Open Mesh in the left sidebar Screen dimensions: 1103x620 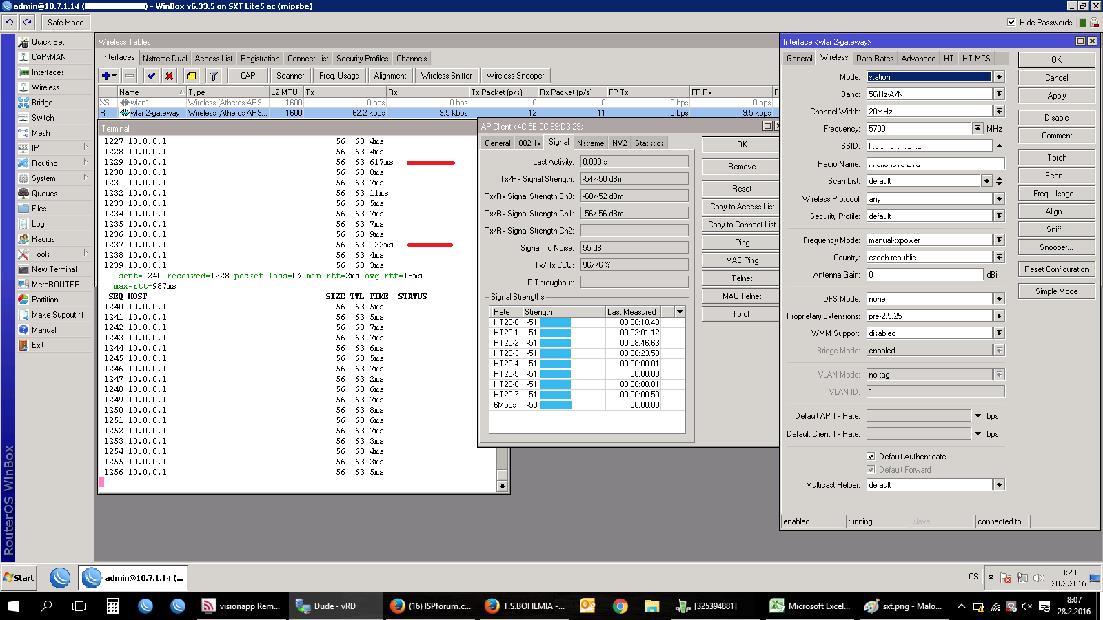[x=41, y=133]
